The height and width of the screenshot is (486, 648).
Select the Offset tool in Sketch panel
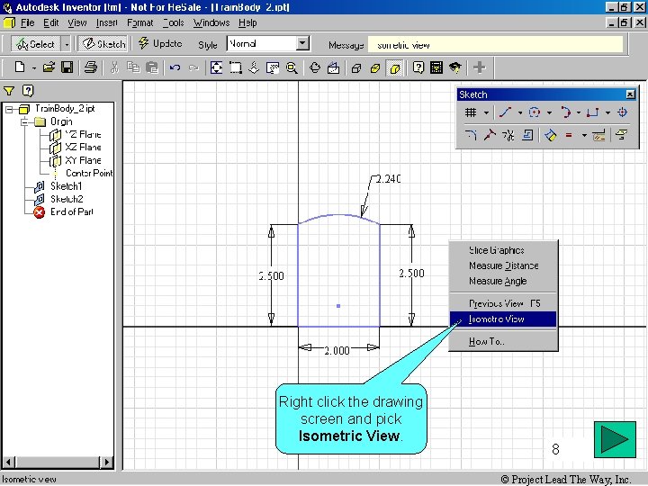[527, 135]
